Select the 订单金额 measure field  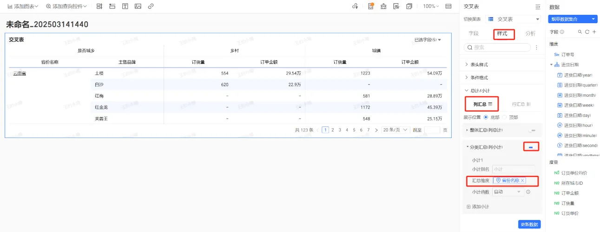coord(566,193)
